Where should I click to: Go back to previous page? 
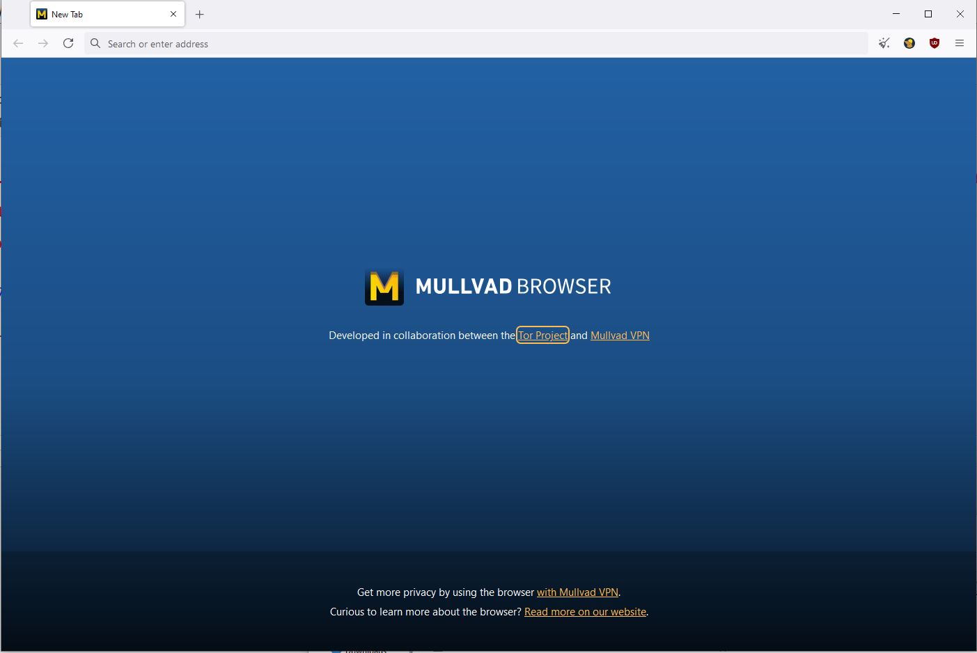tap(18, 43)
